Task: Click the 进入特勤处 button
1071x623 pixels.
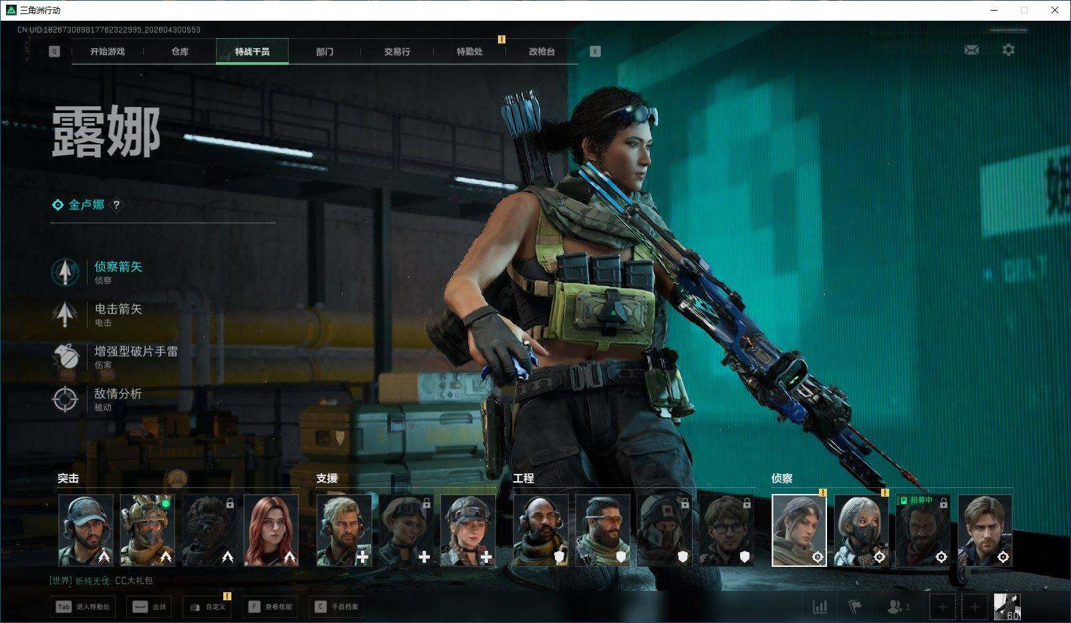Action: pyautogui.click(x=84, y=607)
